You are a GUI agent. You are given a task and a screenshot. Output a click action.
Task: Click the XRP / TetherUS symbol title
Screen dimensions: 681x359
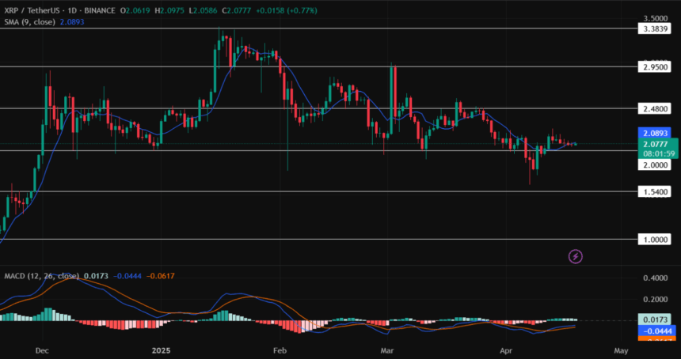(32, 10)
